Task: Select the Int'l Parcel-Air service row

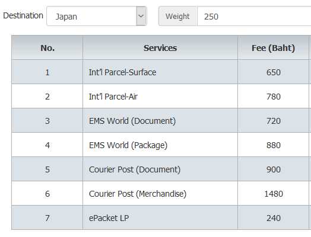Action: (x=160, y=97)
